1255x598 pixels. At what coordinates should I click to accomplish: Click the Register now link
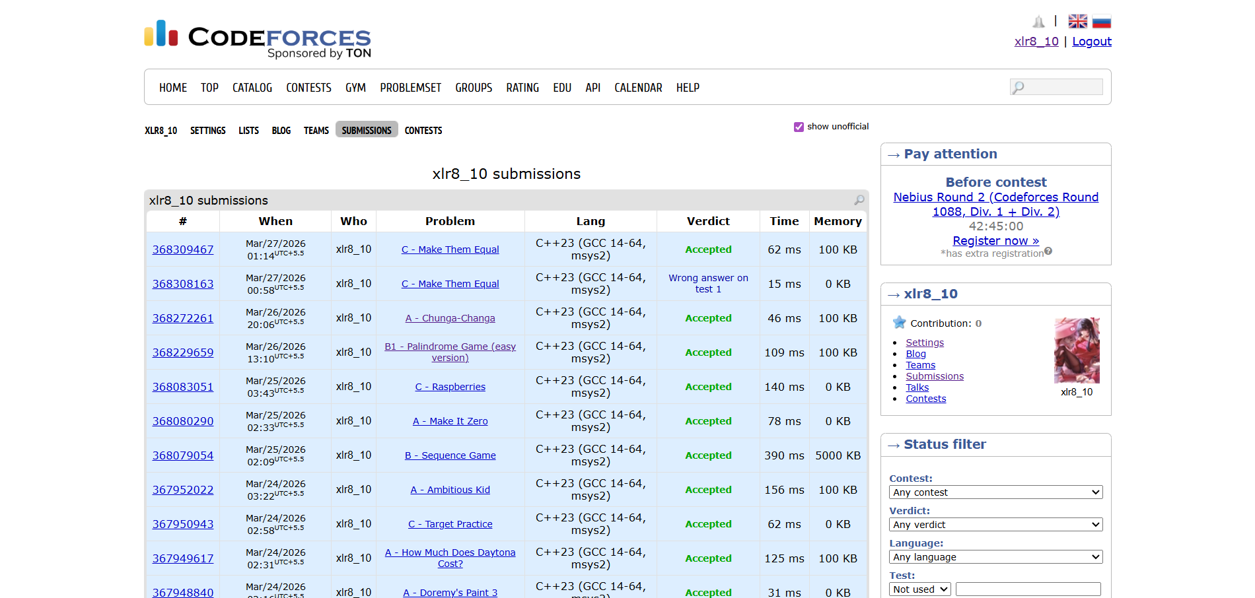(995, 241)
